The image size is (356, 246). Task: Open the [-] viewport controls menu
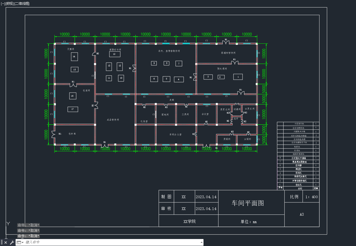pyautogui.click(x=3, y=3)
